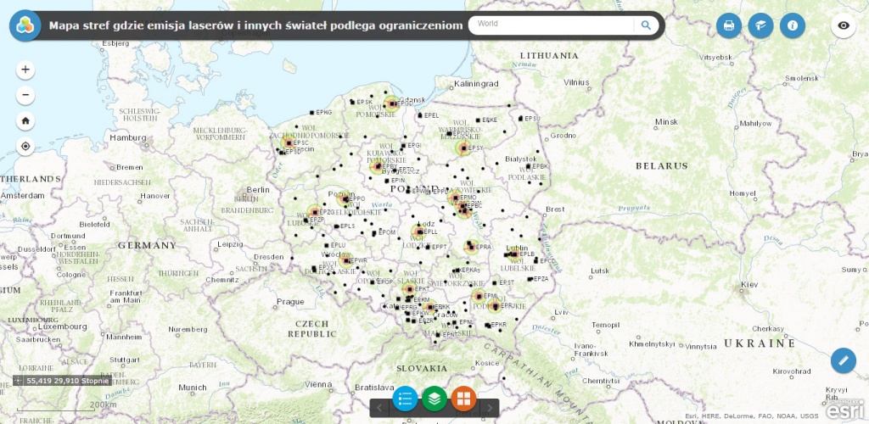Click the search magnifier button
This screenshot has width=869, height=424.
tap(646, 25)
